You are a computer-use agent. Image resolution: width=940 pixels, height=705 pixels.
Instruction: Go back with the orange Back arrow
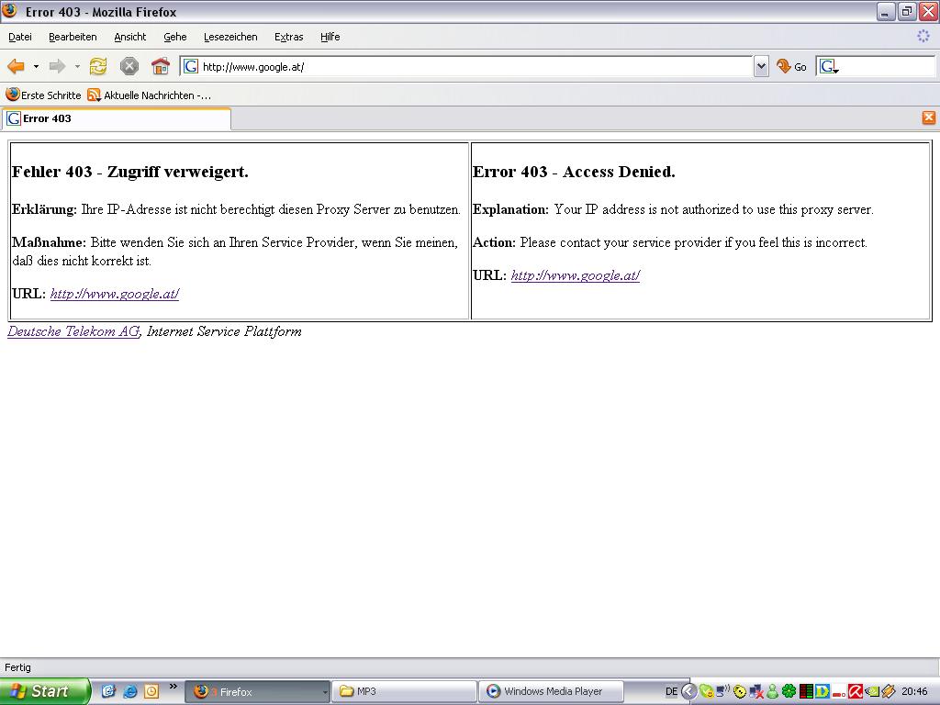[x=17, y=66]
